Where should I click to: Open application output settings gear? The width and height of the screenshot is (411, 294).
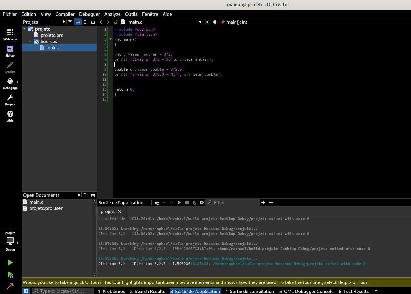tap(202, 202)
